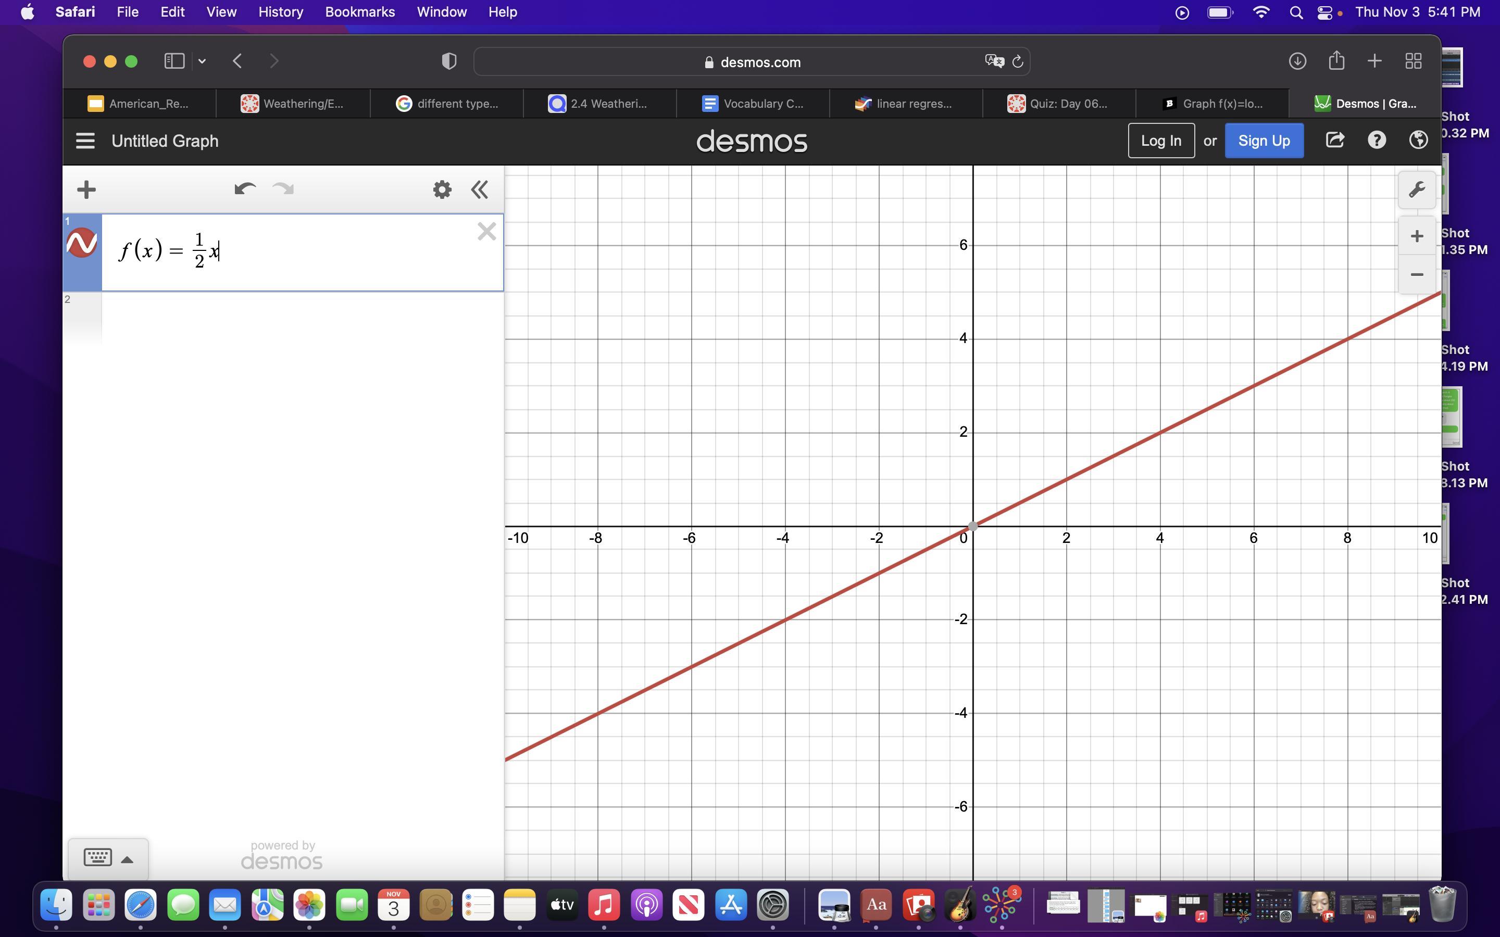Viewport: 1500px width, 937px height.
Task: Switch to the American_Re... tab
Action: pyautogui.click(x=140, y=104)
